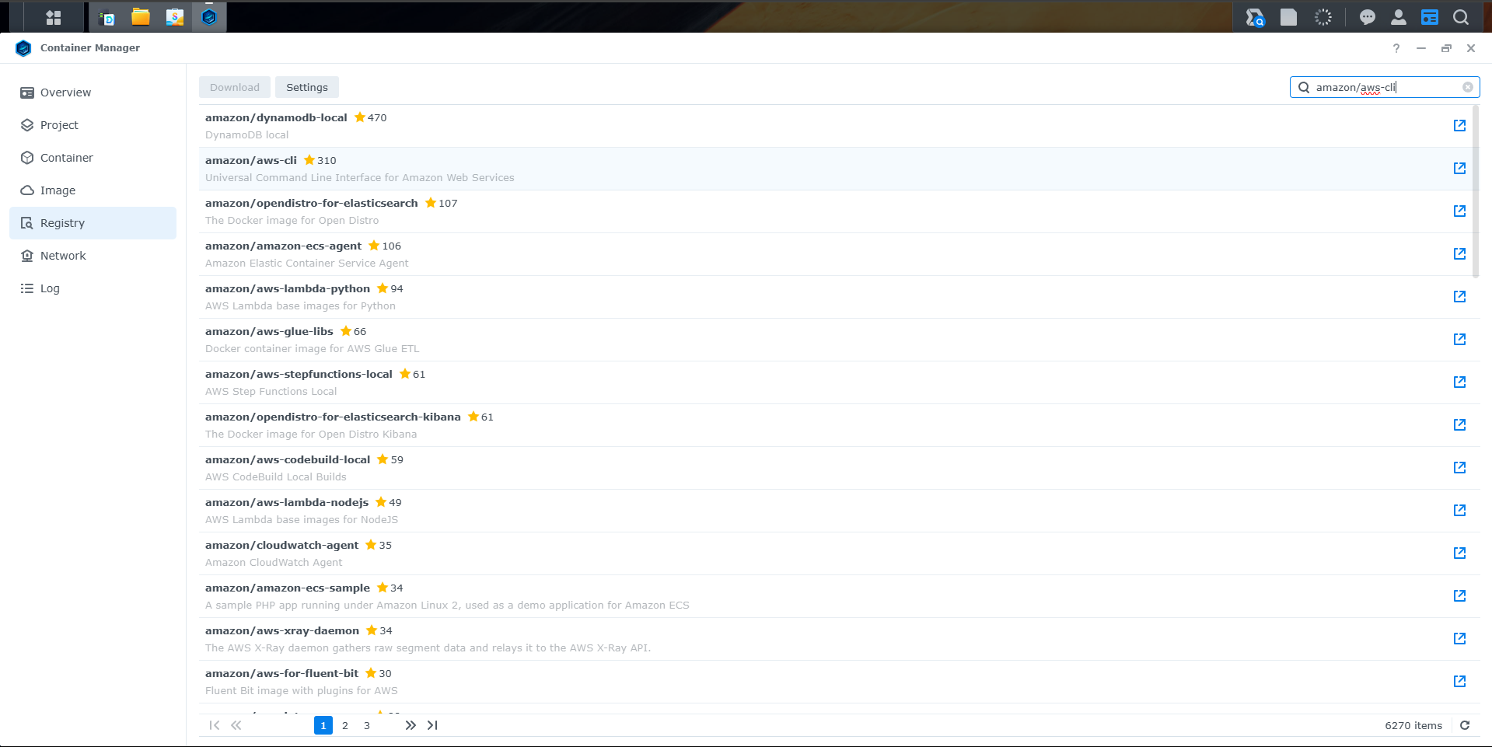Open DSM universal search
The height and width of the screenshot is (747, 1492).
(x=1461, y=17)
